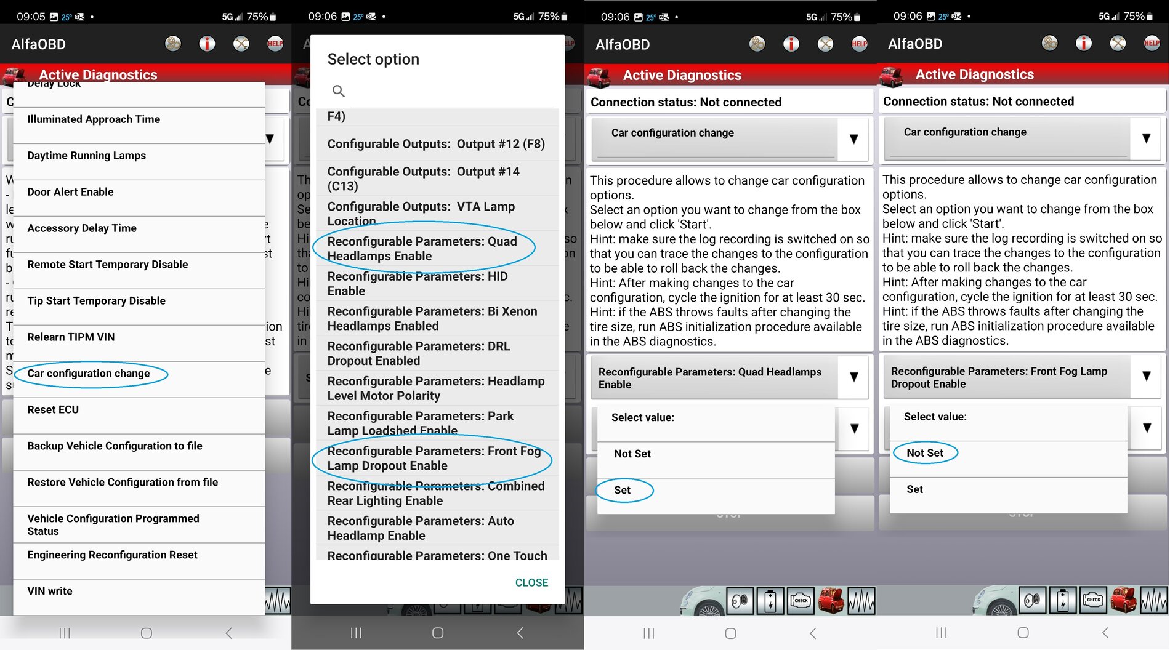This screenshot has width=1170, height=650.
Task: Tap red info icon on third screen
Action: [x=791, y=44]
